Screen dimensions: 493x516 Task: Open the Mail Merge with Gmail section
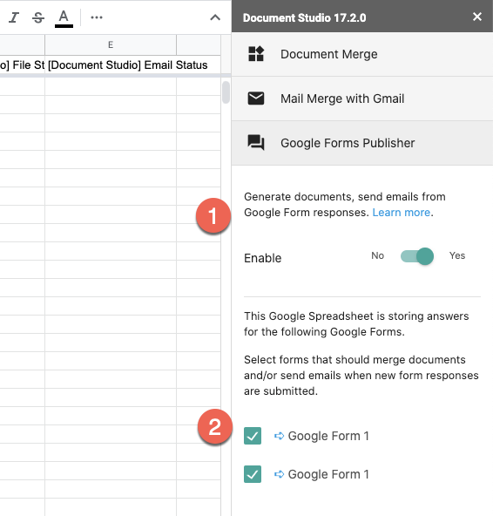[x=362, y=98]
